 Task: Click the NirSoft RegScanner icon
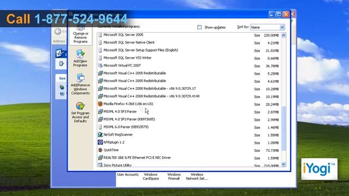pyautogui.click(x=100, y=134)
